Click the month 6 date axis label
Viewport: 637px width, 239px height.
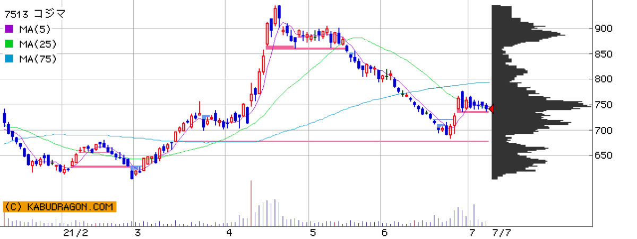tap(384, 233)
